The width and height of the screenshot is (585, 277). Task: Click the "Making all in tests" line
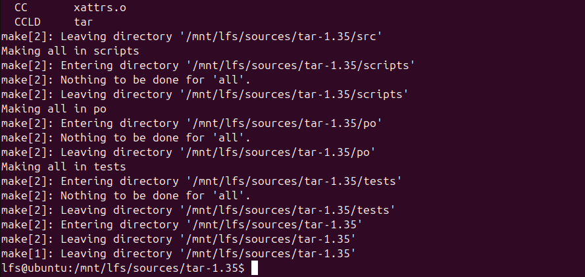pos(63,166)
